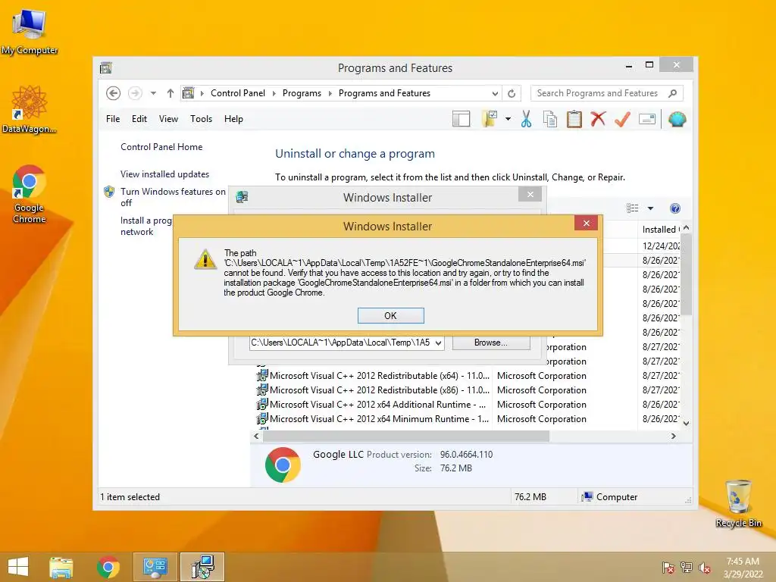Click the blue Help question mark icon
The image size is (776, 582).
coord(675,208)
